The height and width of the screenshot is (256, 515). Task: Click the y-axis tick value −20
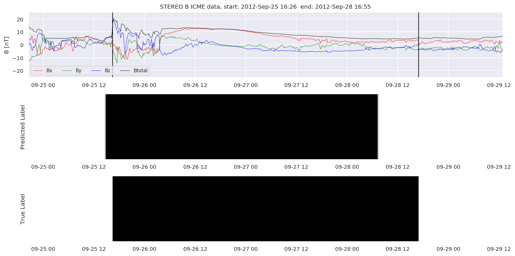tap(18, 71)
